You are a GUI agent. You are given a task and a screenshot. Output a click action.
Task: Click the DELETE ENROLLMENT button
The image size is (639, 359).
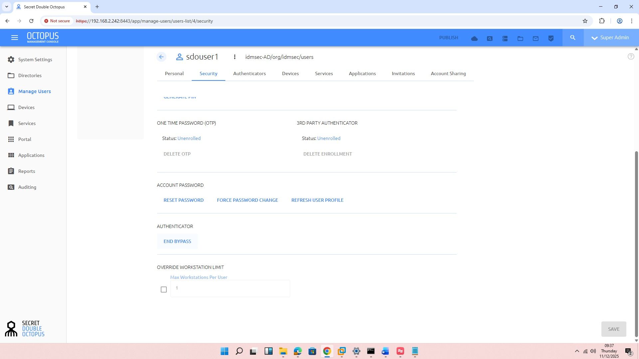pos(327,154)
